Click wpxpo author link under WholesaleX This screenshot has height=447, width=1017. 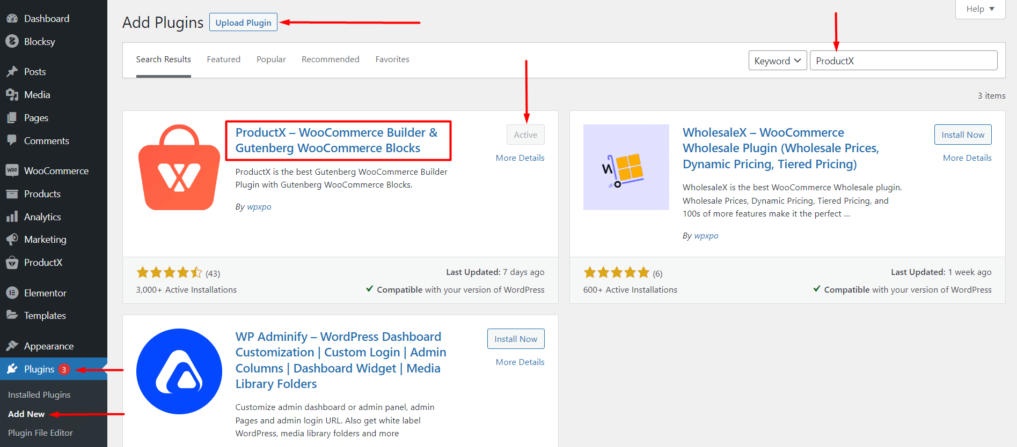[x=706, y=236]
